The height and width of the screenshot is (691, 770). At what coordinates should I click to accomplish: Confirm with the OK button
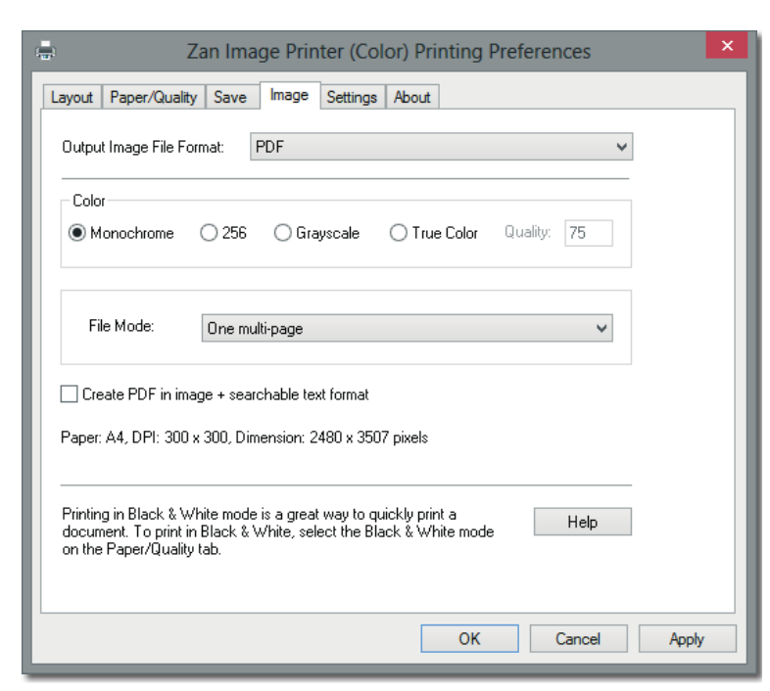point(469,638)
